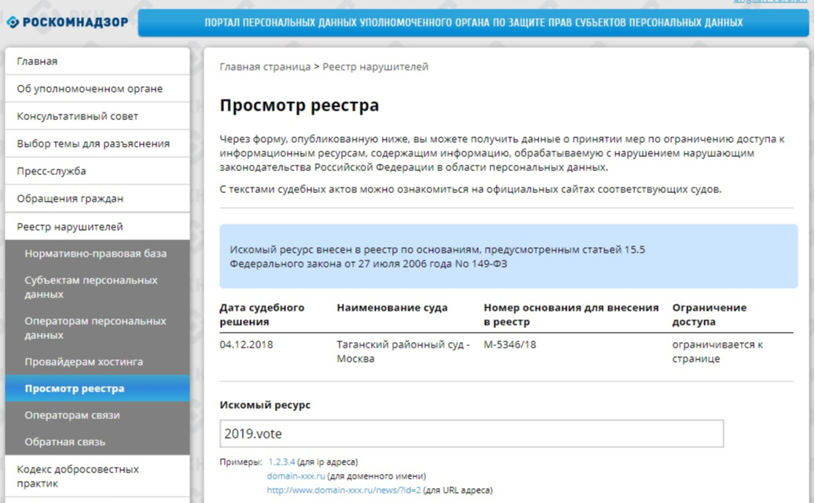Viewport: 815px width, 503px height.
Task: Open the Пресс-служба section
Action: click(x=97, y=171)
